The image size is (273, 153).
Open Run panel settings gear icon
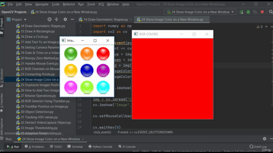[x=264, y=139]
